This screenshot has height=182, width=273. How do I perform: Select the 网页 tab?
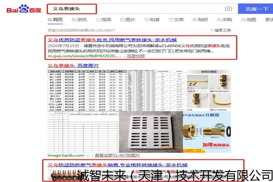click(55, 20)
